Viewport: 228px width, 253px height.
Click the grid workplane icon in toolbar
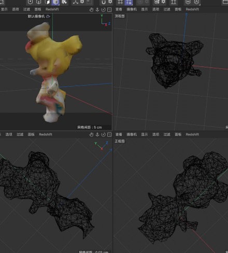coord(120,2)
